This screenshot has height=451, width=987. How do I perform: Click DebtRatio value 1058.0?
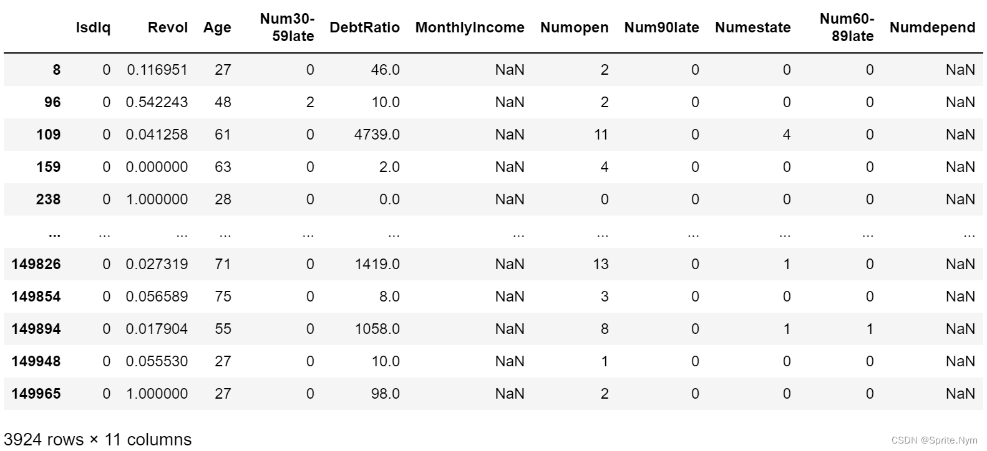[x=377, y=329]
